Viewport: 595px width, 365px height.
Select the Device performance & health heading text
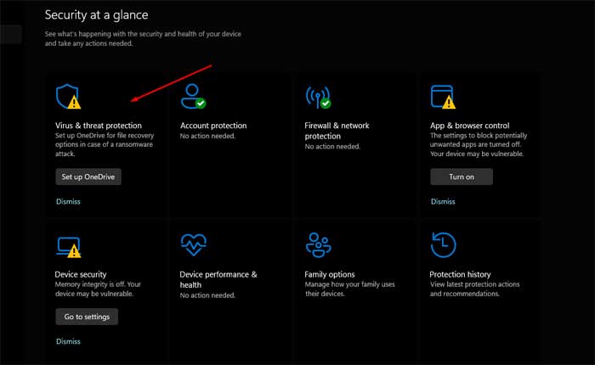pyautogui.click(x=218, y=279)
